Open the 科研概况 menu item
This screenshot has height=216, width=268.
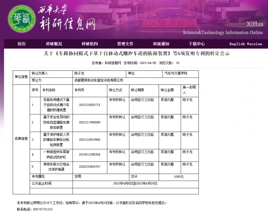point(54,44)
